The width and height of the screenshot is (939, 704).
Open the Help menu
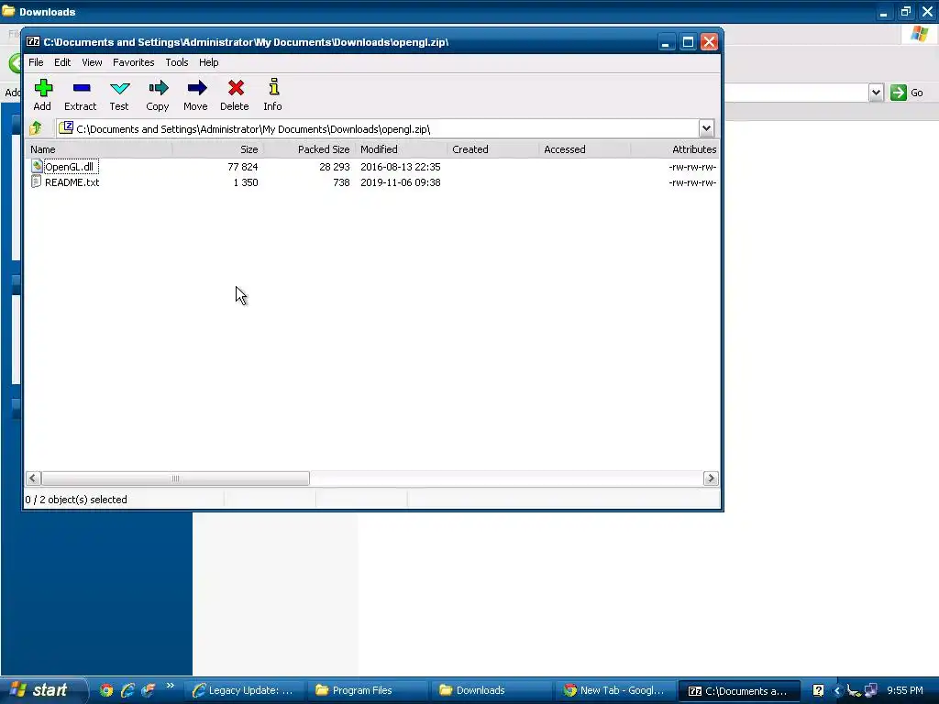[208, 62]
